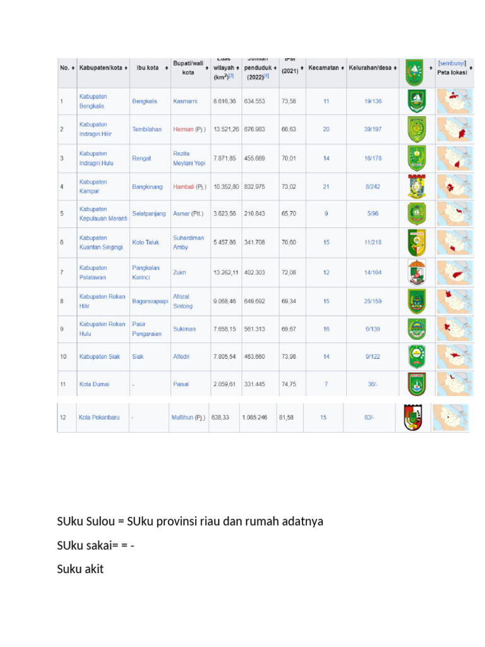Sort table by Kecamatan column arrows

(342, 68)
